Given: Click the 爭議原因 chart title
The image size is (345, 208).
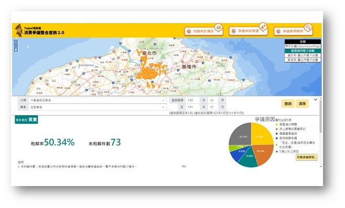Looking at the screenshot, I should pyautogui.click(x=265, y=119).
